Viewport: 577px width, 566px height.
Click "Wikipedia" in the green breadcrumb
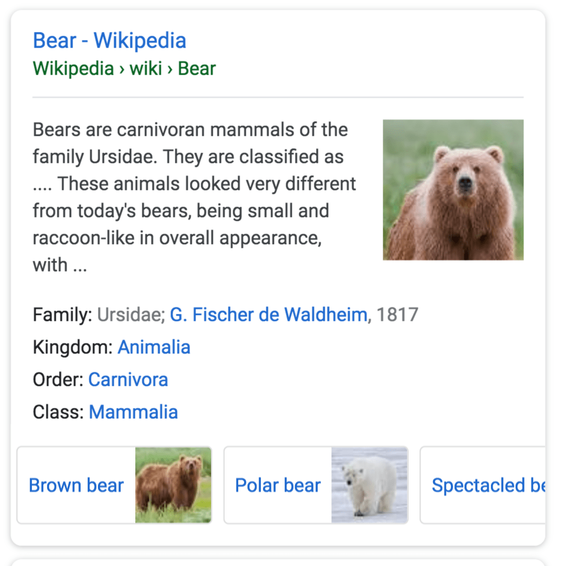tap(73, 68)
